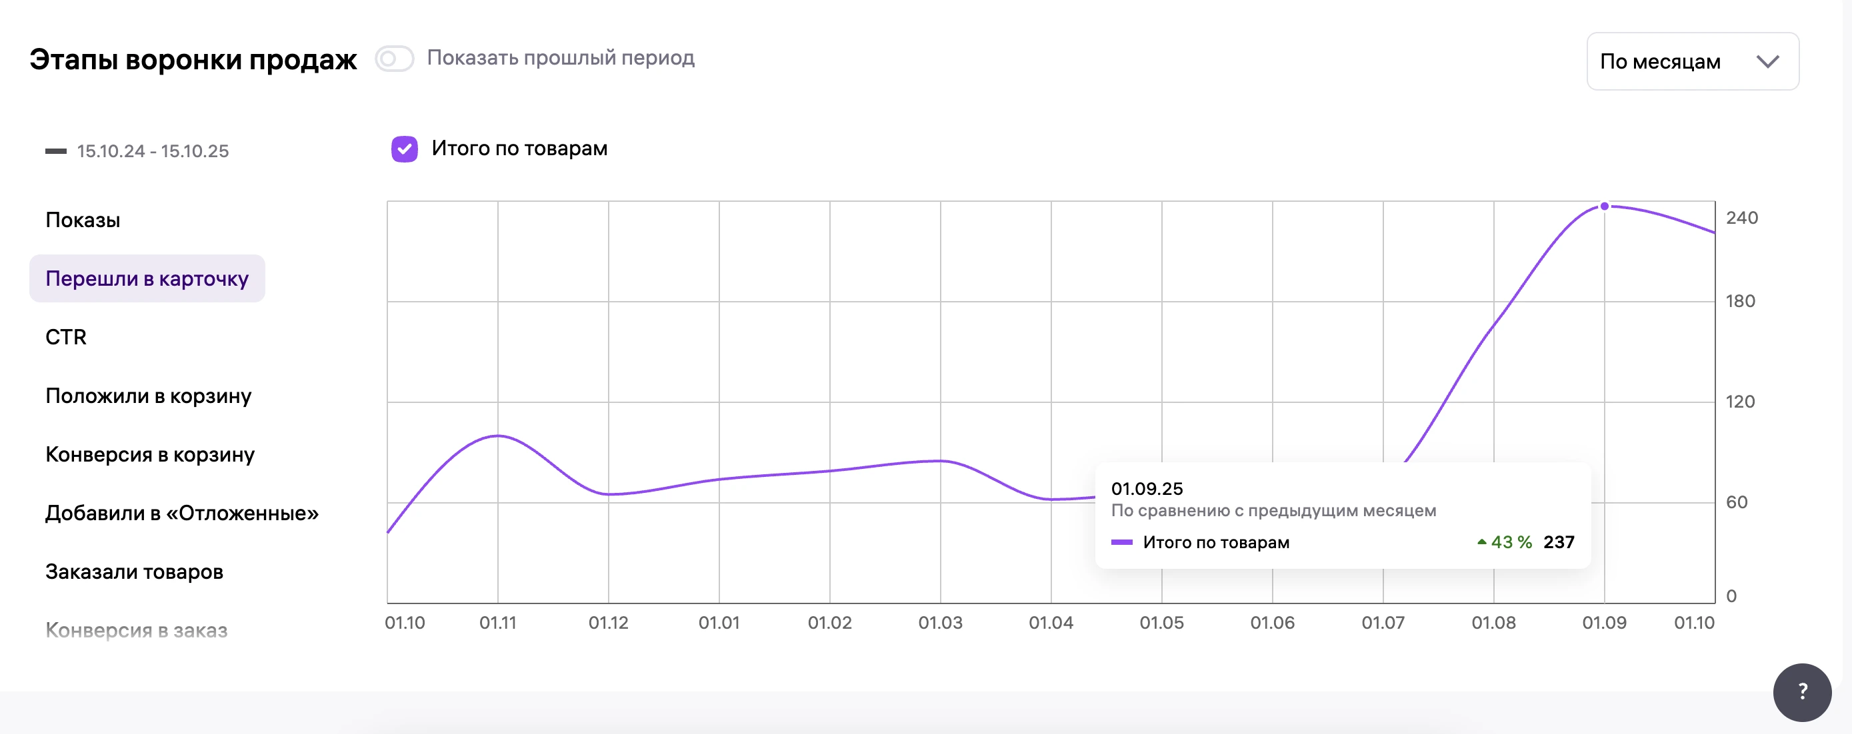The height and width of the screenshot is (734, 1852).
Task: Click the 01.03 label on the x-axis
Action: [x=939, y=623]
